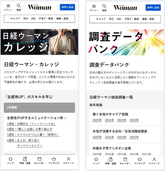Select DEI category above the カレッジ banner
The image size is (165, 171).
coord(33,19)
